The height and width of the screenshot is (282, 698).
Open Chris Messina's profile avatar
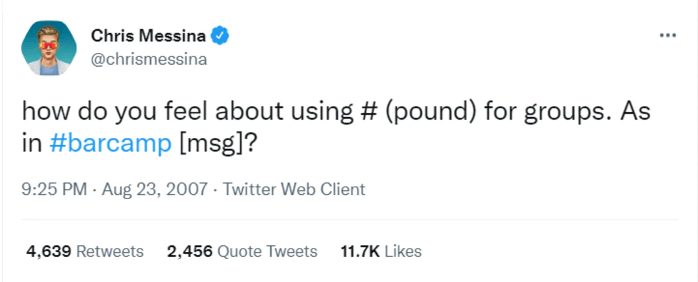[x=49, y=48]
